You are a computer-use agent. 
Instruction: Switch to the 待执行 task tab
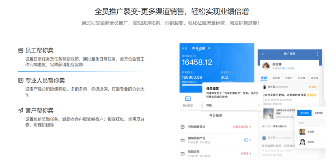pos(289,78)
